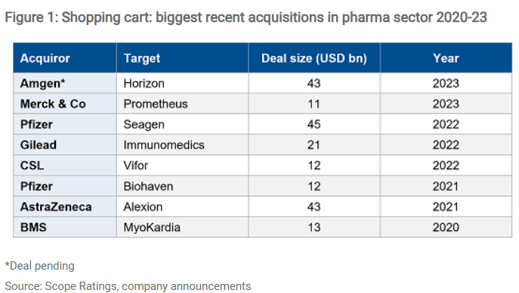Select the MyoKardia target cell
Viewport: 519px width, 293px height.
pyautogui.click(x=182, y=227)
